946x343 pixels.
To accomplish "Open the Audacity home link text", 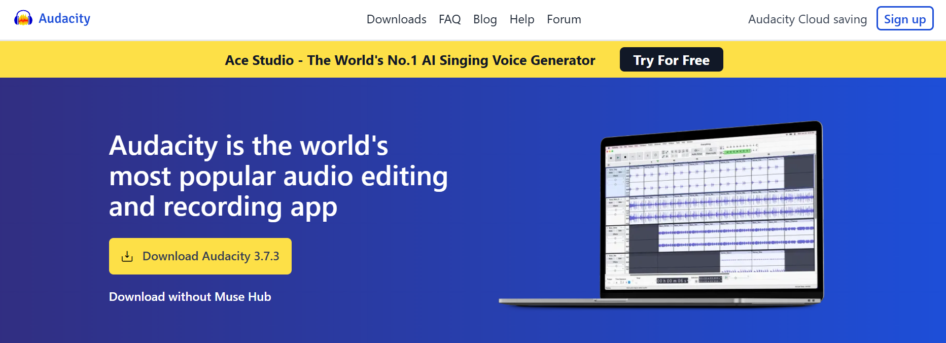I will coord(64,19).
